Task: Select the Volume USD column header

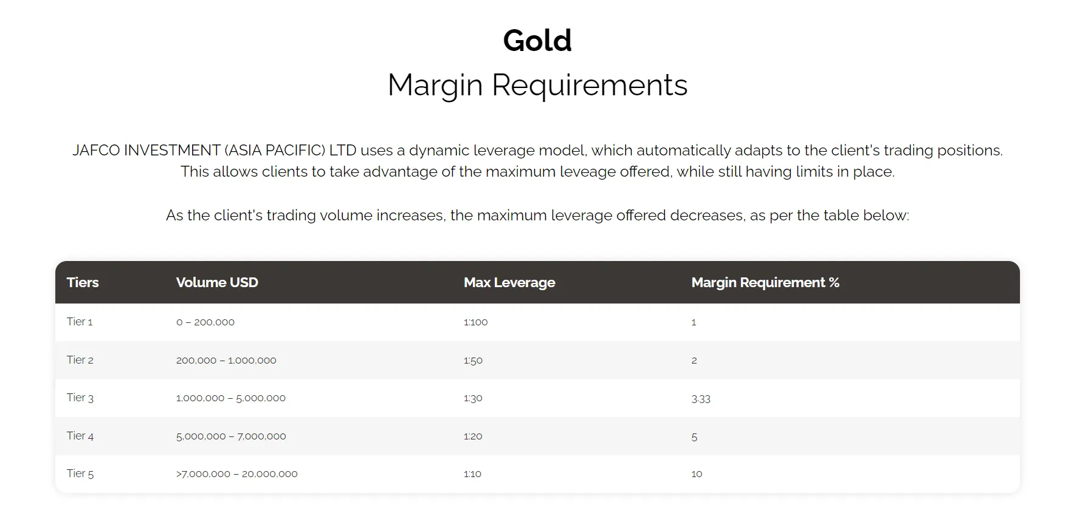Action: point(217,282)
